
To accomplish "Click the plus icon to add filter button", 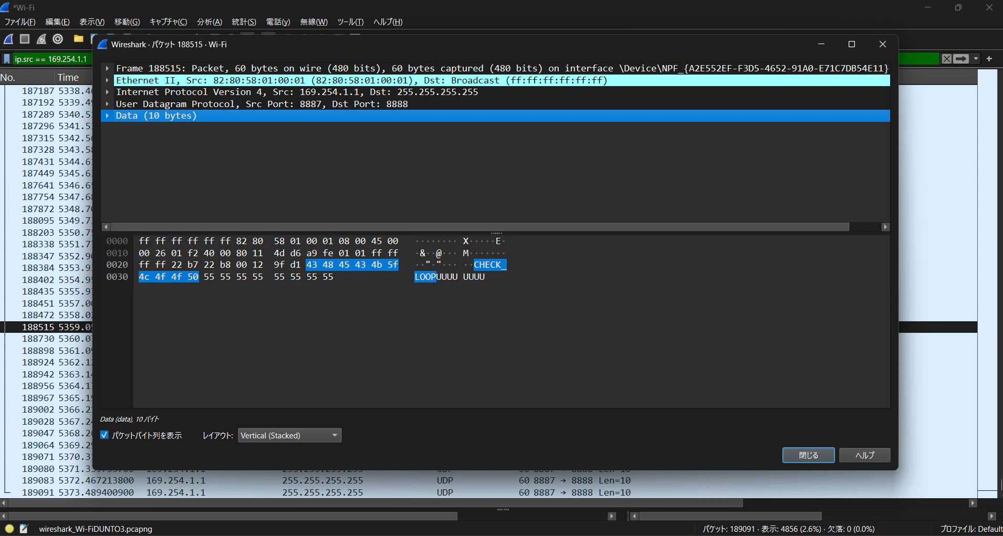I will point(989,59).
